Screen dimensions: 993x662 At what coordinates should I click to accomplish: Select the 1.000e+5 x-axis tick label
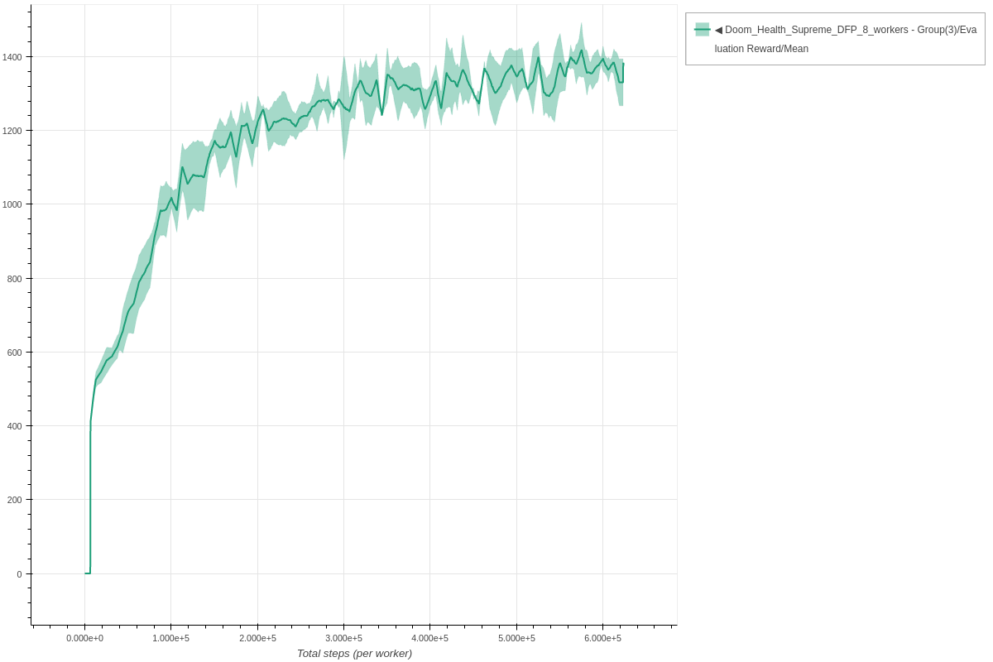point(170,638)
